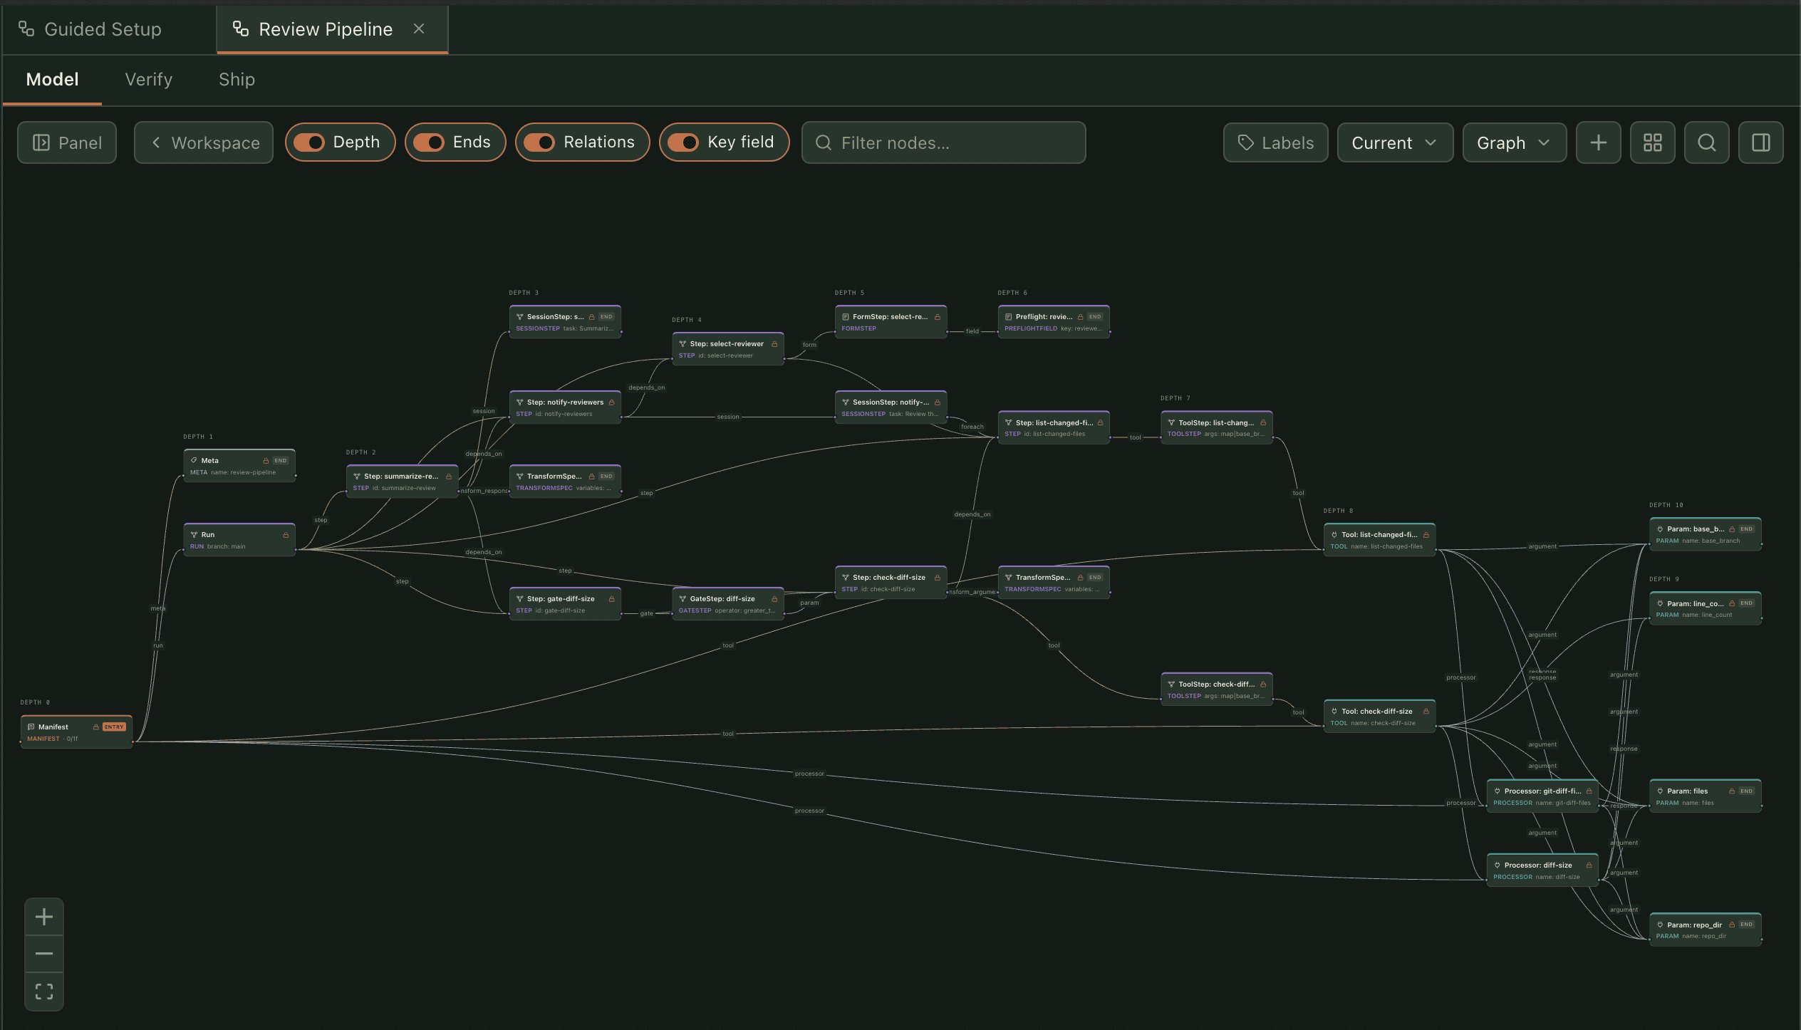Select the Step: summarize-review node

tap(402, 482)
